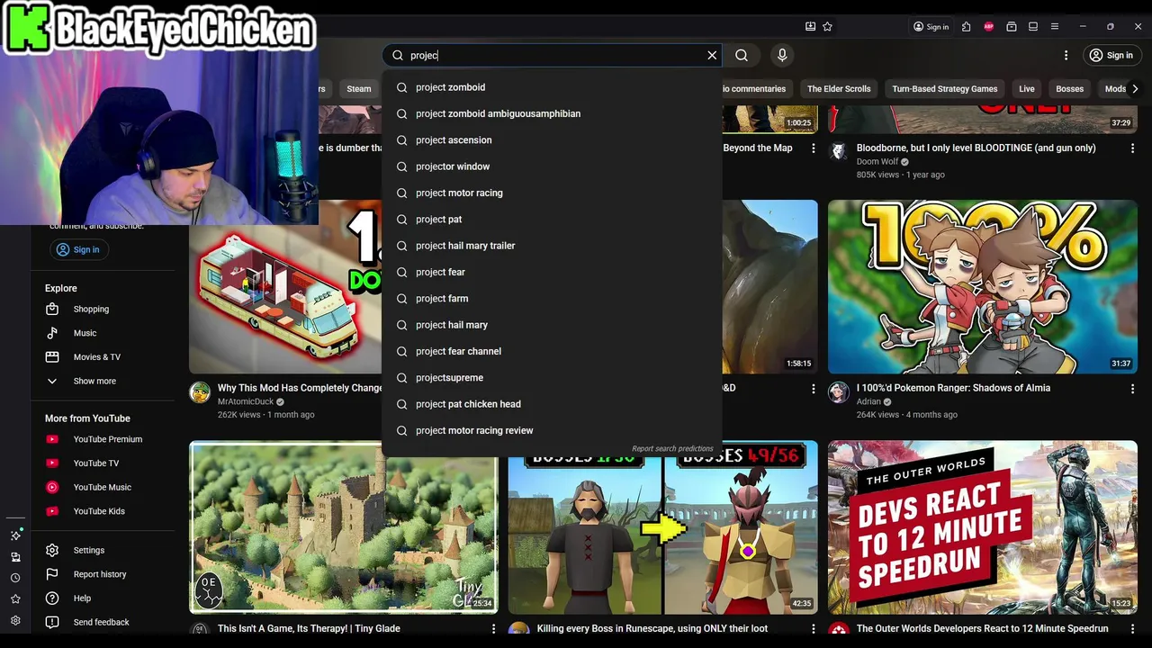Open the Doom Wolf channel link
1152x648 pixels.
[x=877, y=161]
